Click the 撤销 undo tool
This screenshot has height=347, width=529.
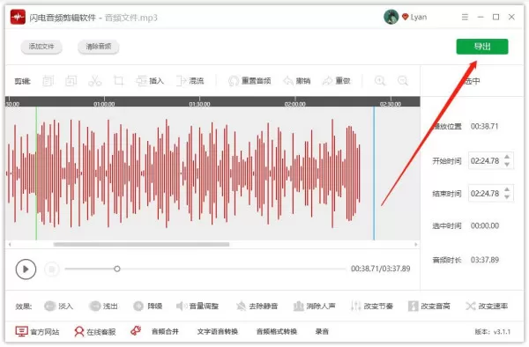pyautogui.click(x=296, y=81)
